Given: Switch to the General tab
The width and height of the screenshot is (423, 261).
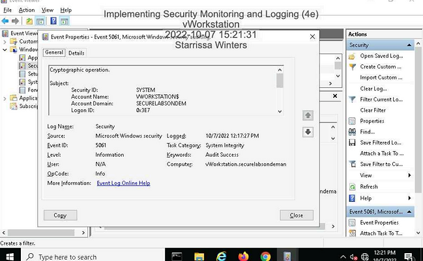Looking at the screenshot, I should (x=54, y=53).
